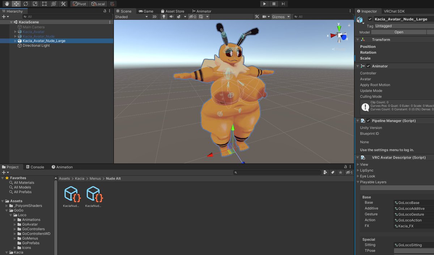Toggle scene lighting bulb icon

pyautogui.click(x=163, y=17)
